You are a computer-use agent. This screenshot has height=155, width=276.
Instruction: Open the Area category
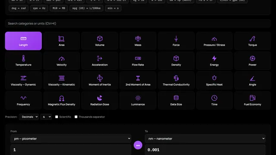61,41
